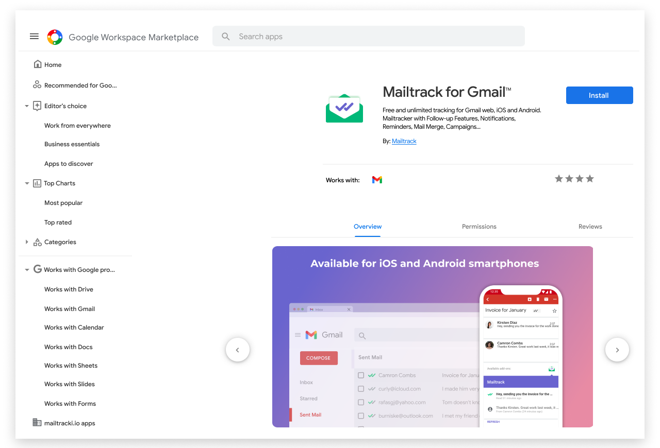Click the Mailtrack app envelope icon
Viewport: 660px width, 448px height.
click(x=344, y=108)
